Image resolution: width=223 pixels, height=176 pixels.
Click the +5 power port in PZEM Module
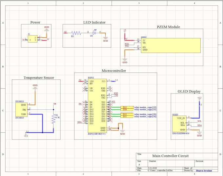[125, 30]
